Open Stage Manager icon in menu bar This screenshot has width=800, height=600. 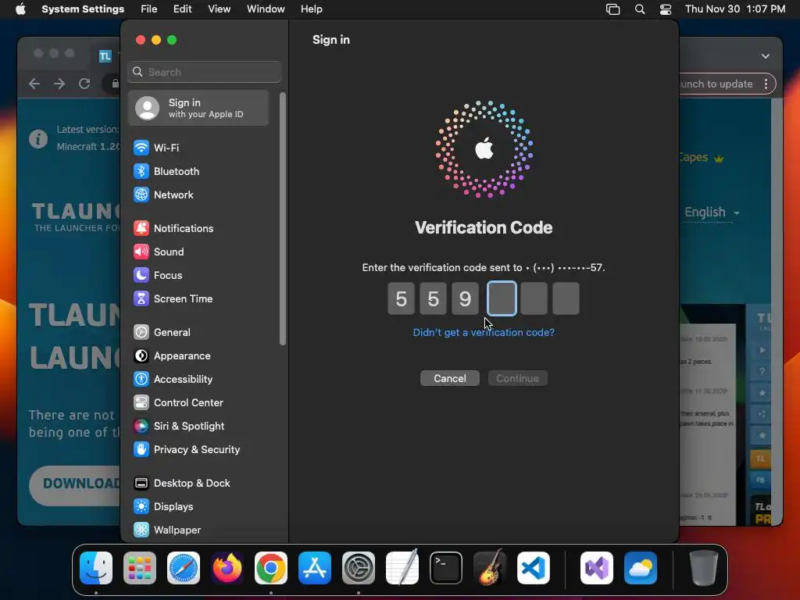coord(612,9)
